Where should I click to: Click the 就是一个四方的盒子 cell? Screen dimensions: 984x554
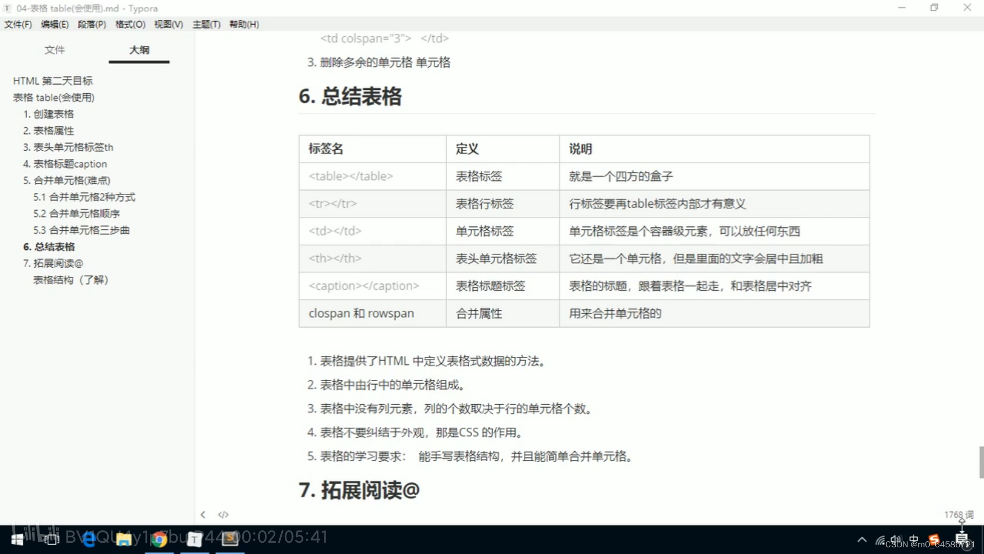click(714, 176)
